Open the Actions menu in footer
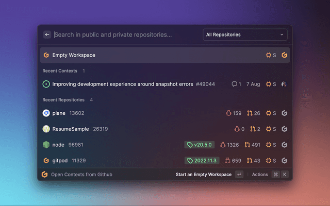Image resolution: width=330 pixels, height=206 pixels. [260, 175]
